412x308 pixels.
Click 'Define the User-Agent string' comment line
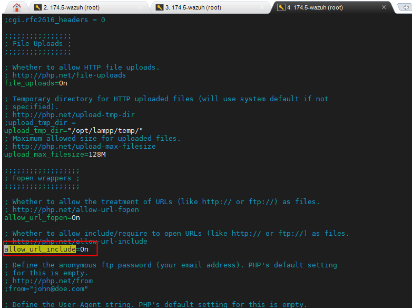pyautogui.click(x=156, y=304)
